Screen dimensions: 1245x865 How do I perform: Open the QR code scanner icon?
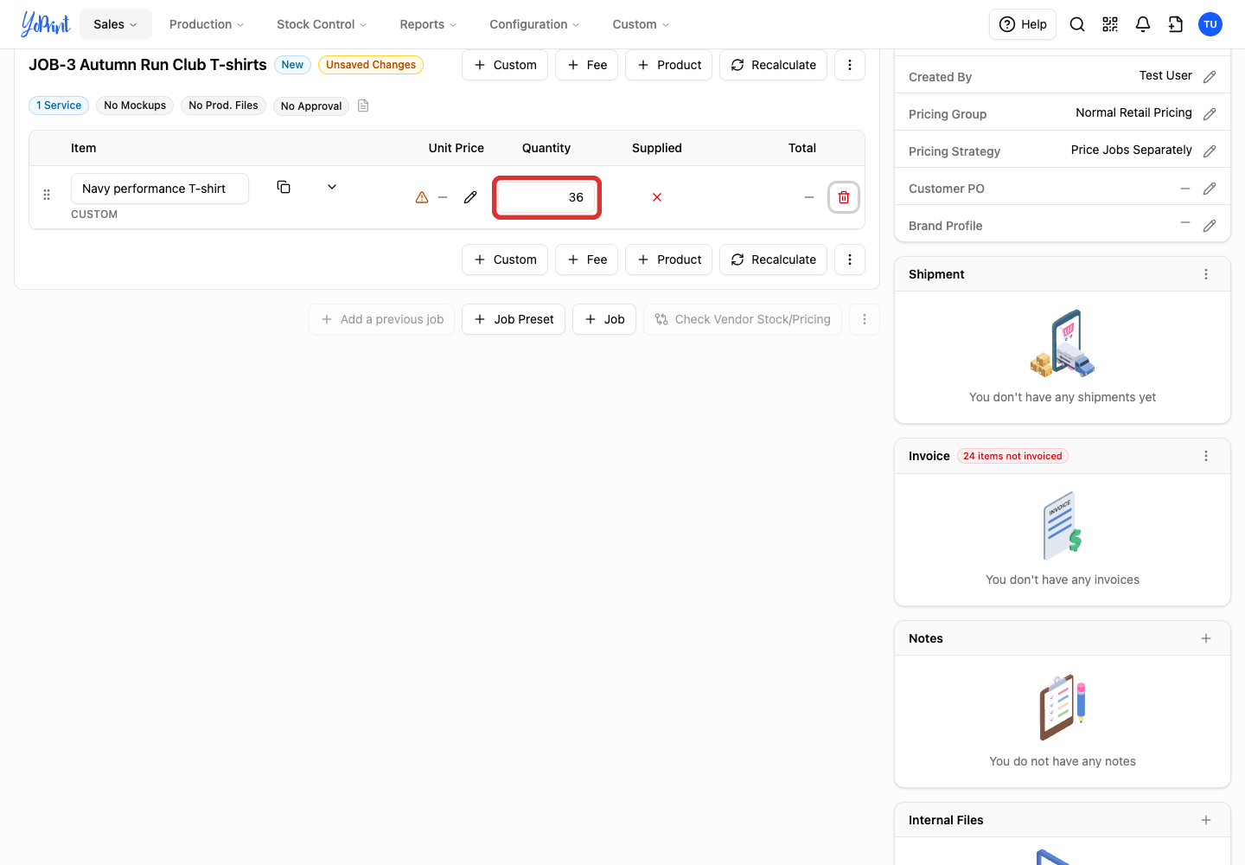[1110, 24]
